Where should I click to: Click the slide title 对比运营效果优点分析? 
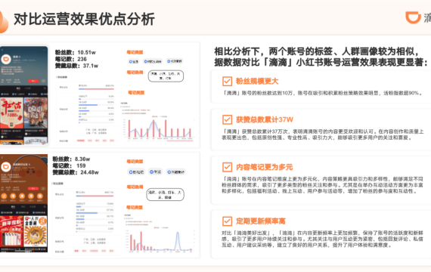coord(84,19)
